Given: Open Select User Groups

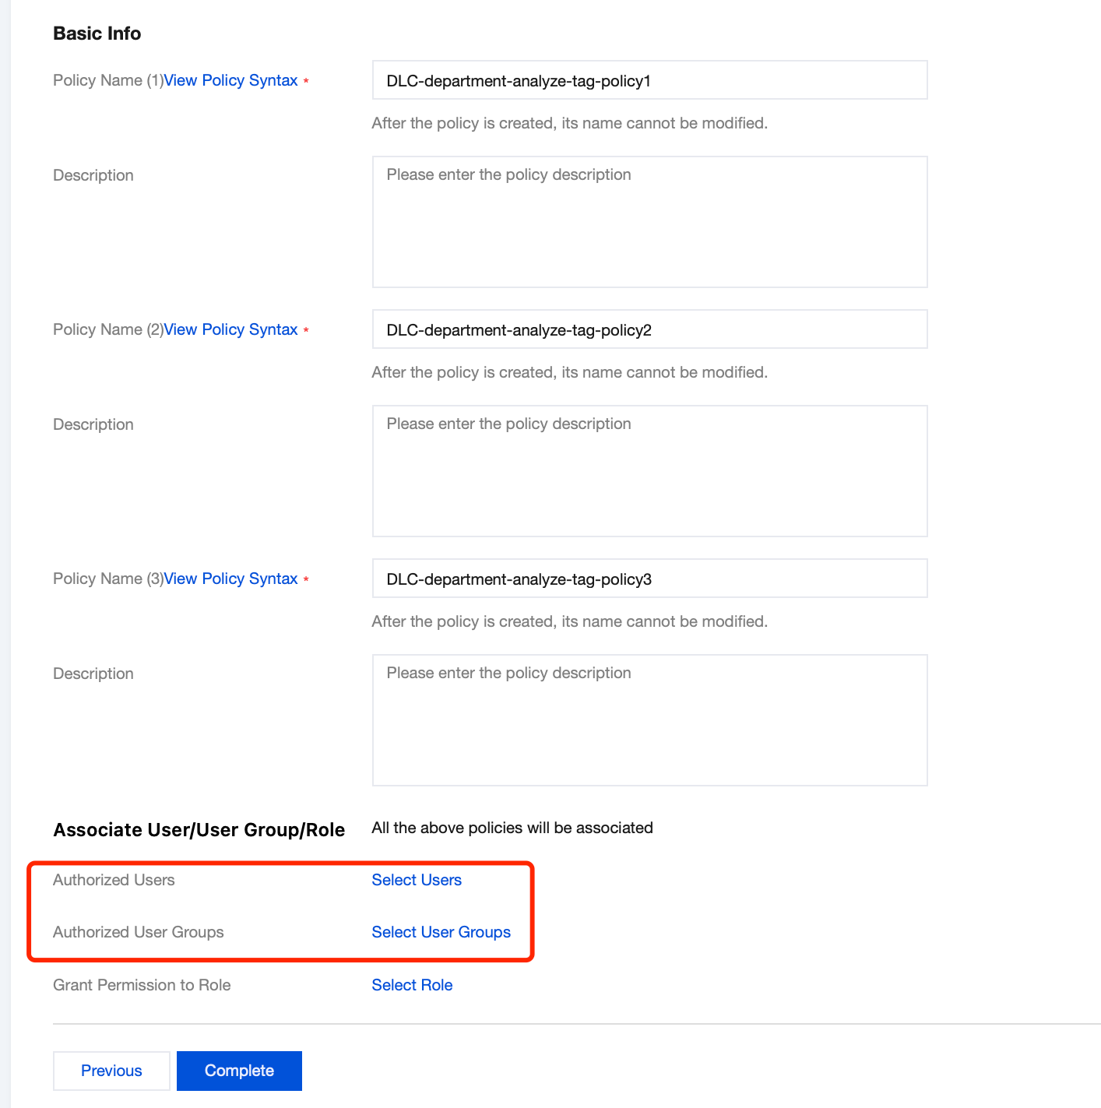Looking at the screenshot, I should coord(441,932).
